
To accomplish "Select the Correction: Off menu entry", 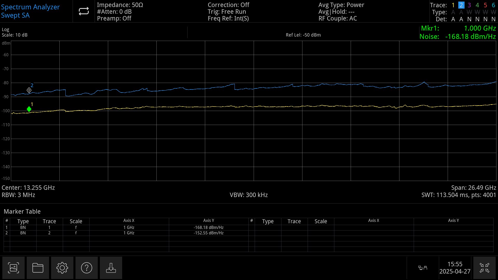I will pyautogui.click(x=228, y=5).
